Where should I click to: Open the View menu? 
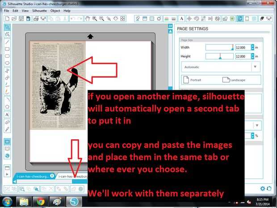click(25, 11)
